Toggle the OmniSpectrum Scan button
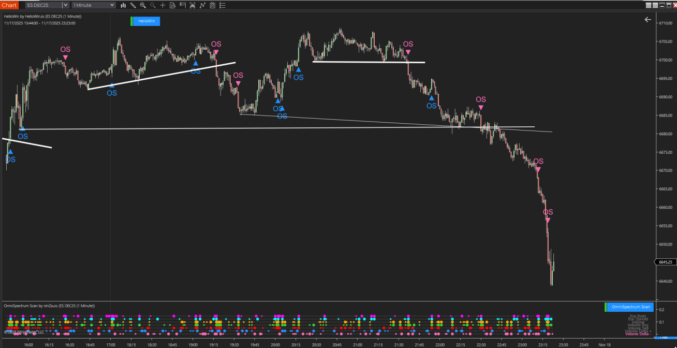This screenshot has height=348, width=677. coord(630,307)
